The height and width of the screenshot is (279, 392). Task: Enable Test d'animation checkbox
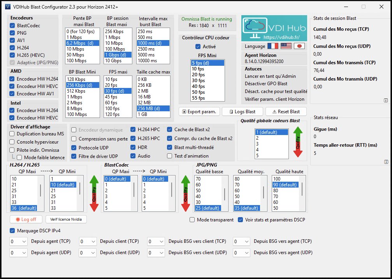[169, 156]
